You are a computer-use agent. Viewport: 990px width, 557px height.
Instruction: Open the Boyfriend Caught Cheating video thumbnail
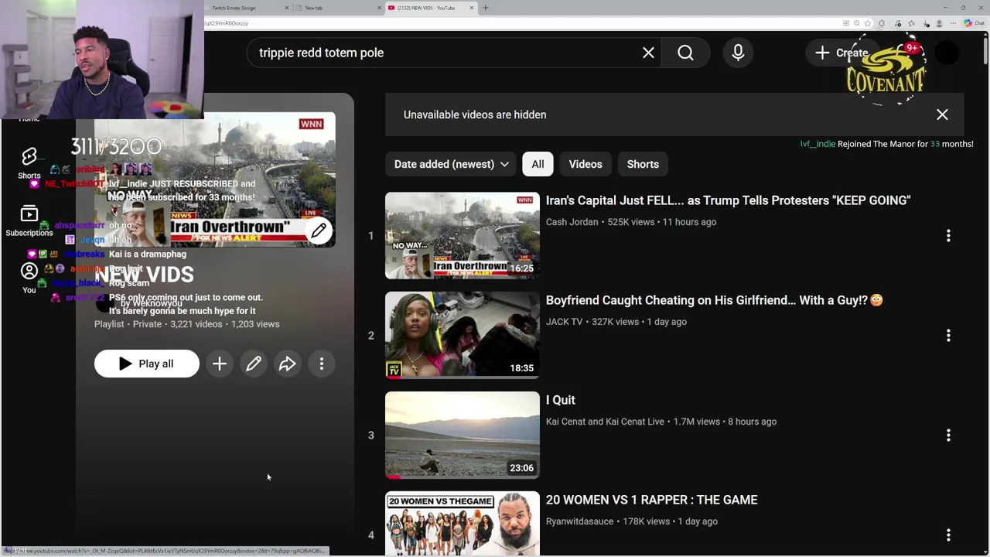pos(463,335)
